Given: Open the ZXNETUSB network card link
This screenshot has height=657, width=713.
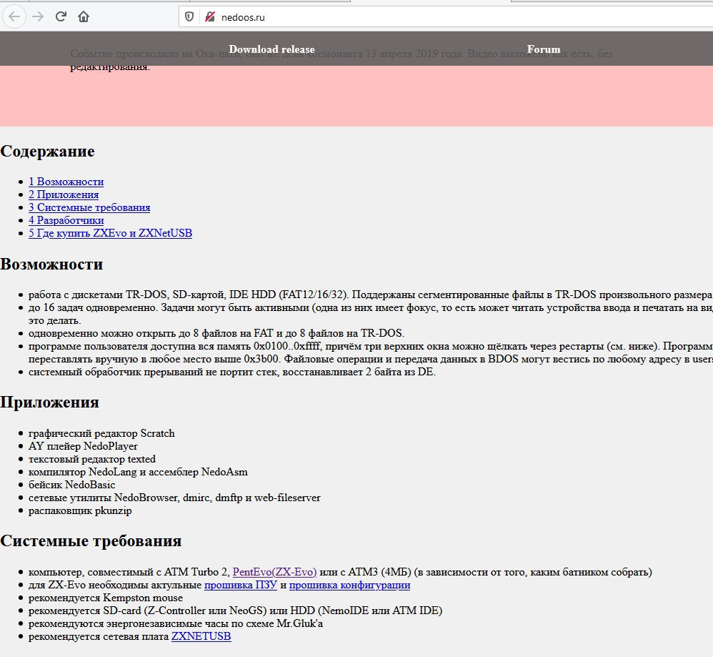Looking at the screenshot, I should tap(201, 636).
